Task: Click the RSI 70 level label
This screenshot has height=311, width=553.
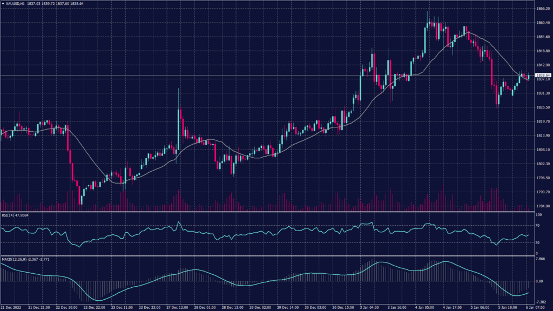Action: tap(538, 225)
